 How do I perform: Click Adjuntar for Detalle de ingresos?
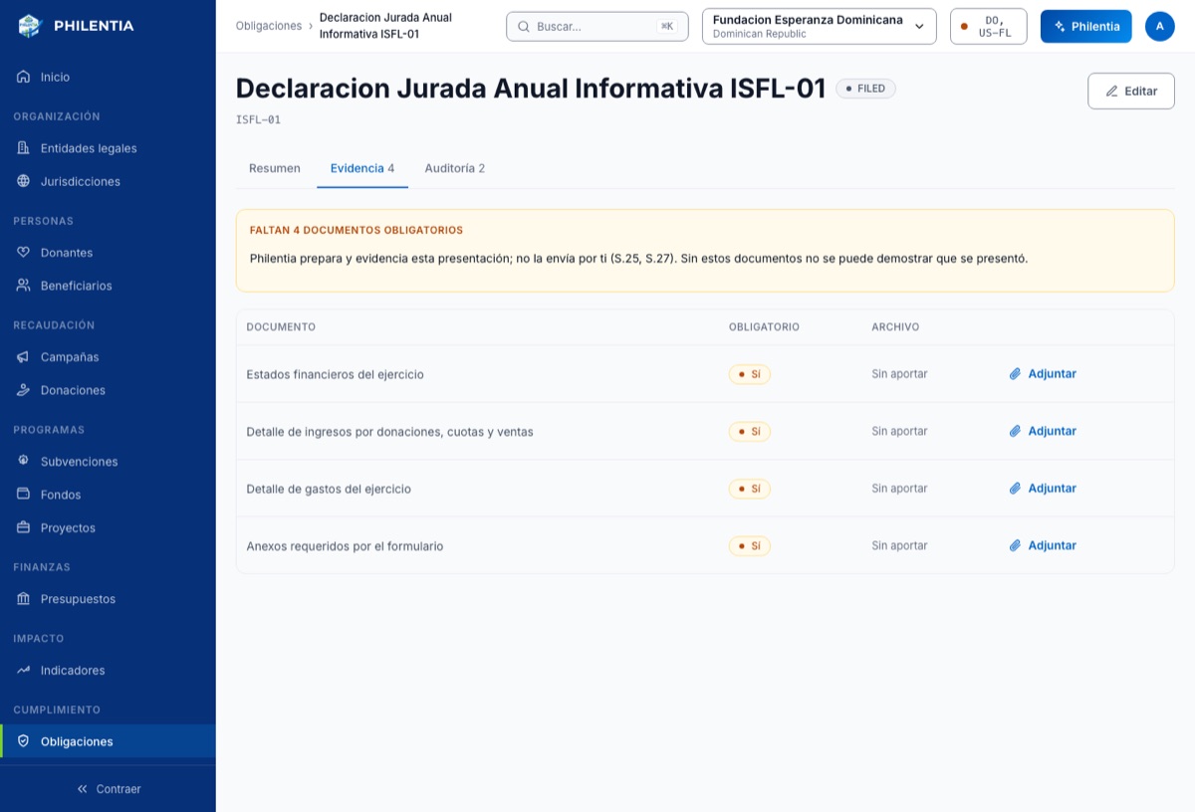click(x=1043, y=431)
